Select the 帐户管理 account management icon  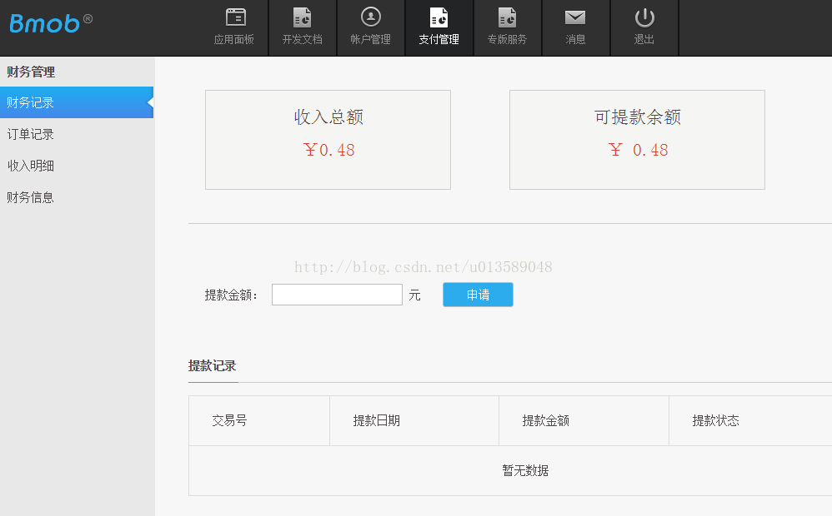[x=370, y=27]
